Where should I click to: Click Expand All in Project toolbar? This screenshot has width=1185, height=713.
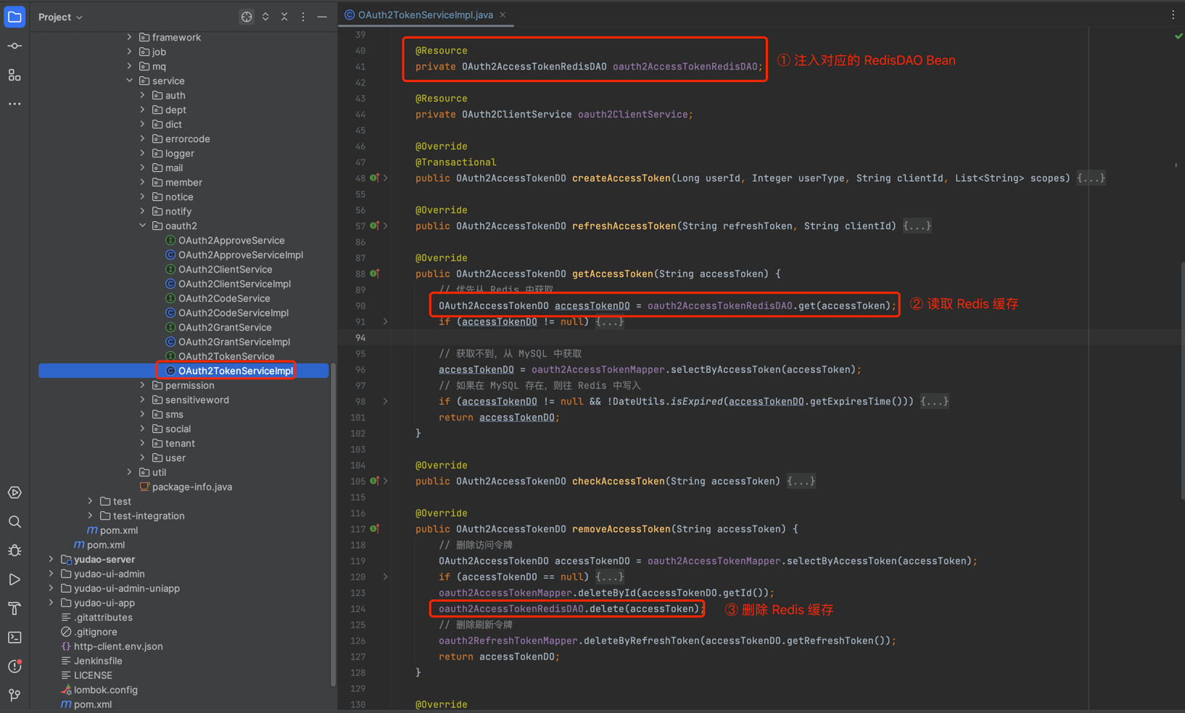click(265, 16)
